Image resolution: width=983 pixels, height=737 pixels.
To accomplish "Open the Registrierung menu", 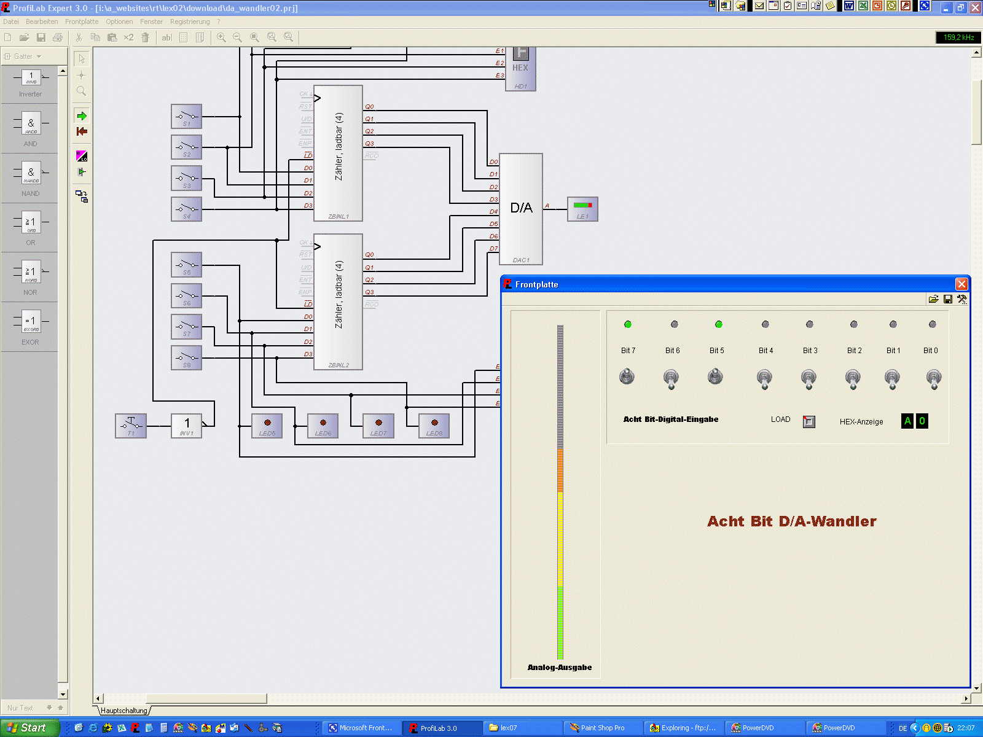I will tap(190, 21).
